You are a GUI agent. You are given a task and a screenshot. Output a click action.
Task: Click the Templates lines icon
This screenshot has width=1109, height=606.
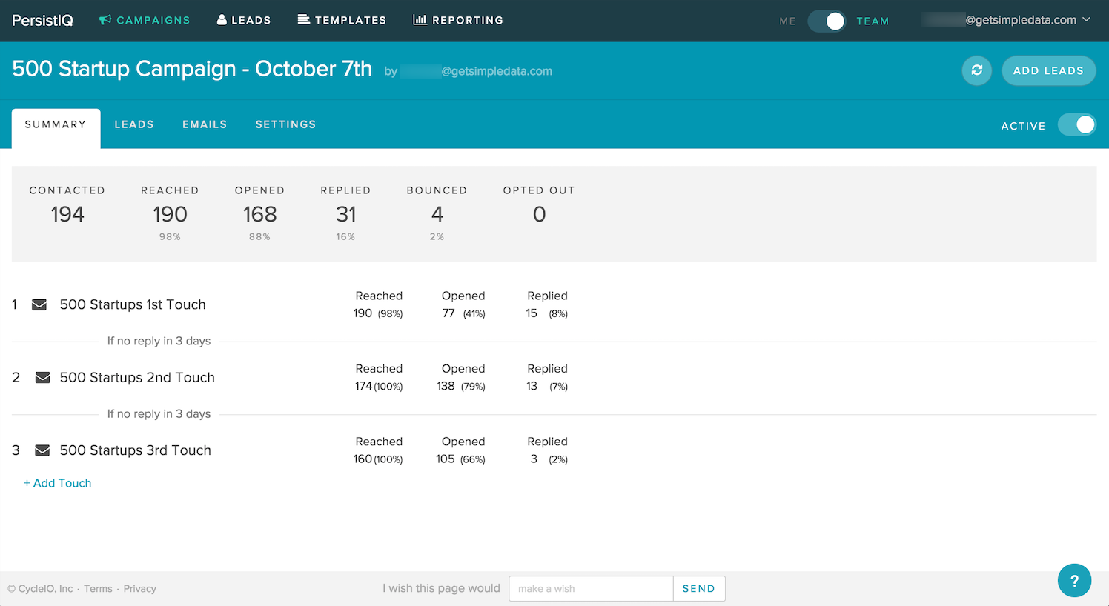pos(304,19)
